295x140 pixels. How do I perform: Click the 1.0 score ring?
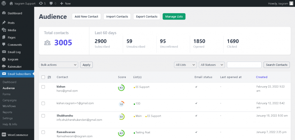121,104
